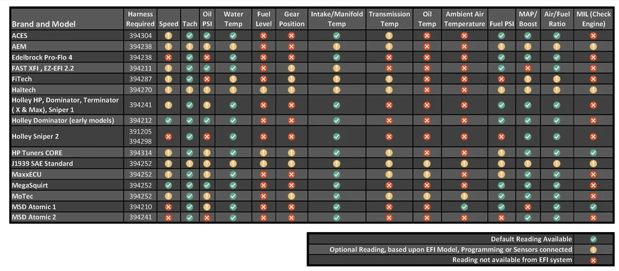
Task: Click the red X for Edelbrock Pro-Flo 4 Speed
Action: point(168,57)
